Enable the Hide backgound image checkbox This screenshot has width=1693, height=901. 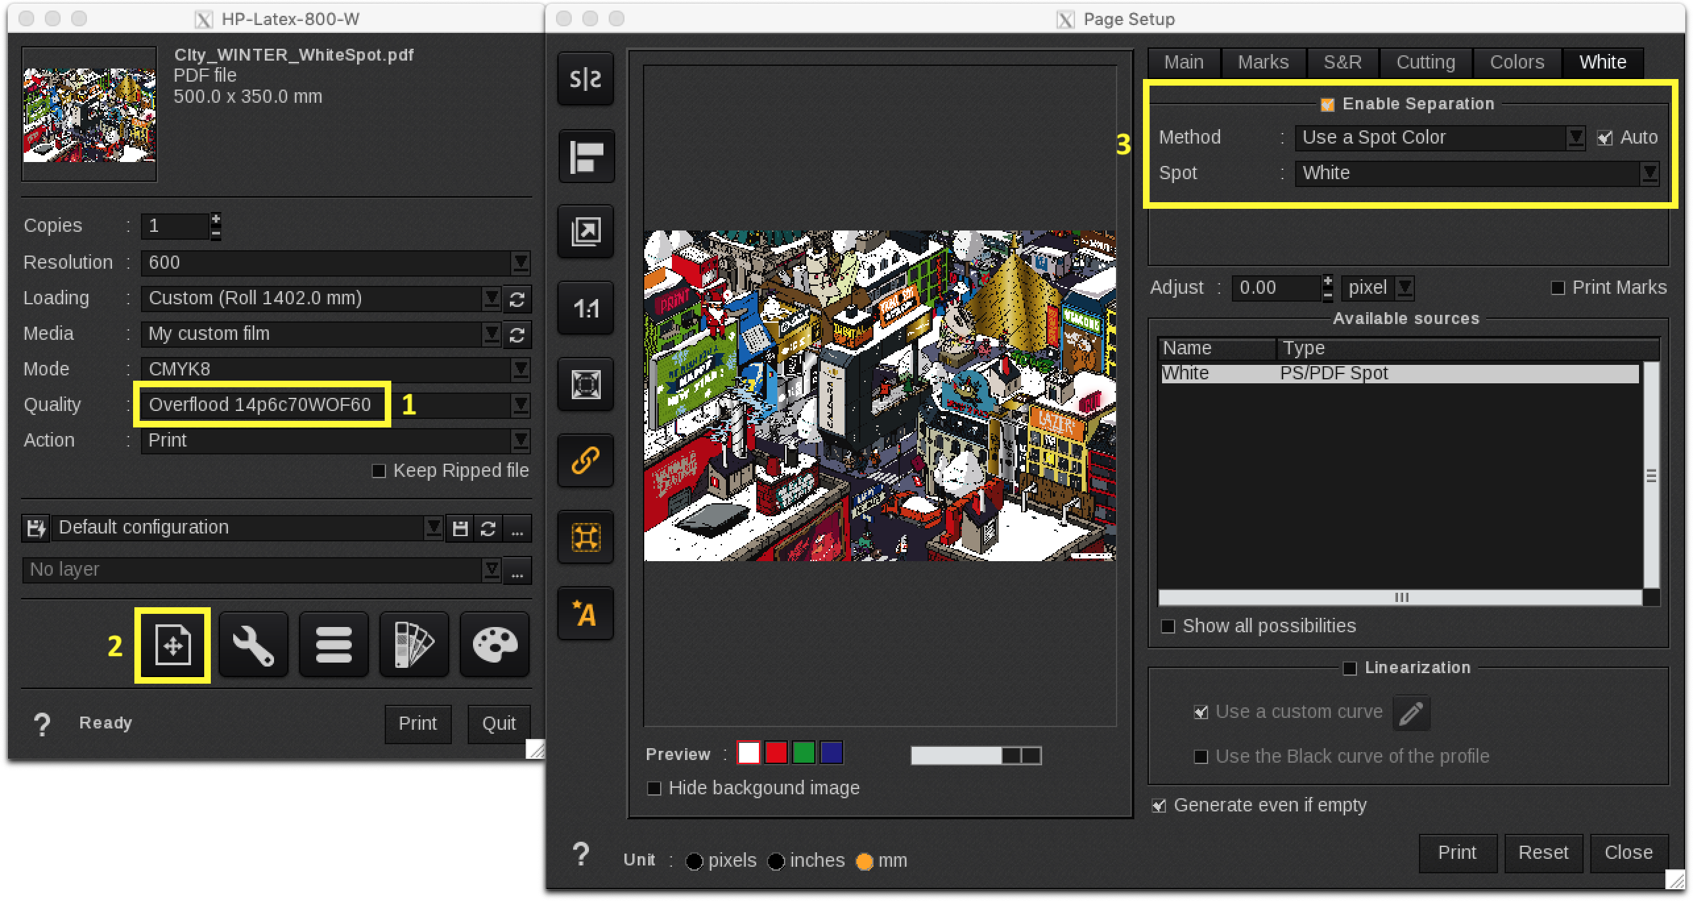pos(653,788)
